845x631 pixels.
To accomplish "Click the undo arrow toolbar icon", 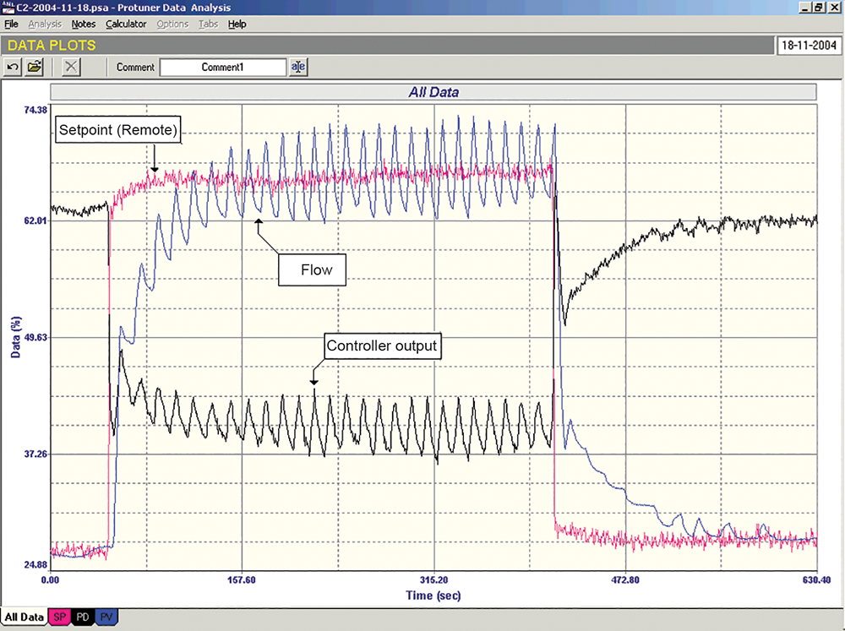I will [14, 67].
